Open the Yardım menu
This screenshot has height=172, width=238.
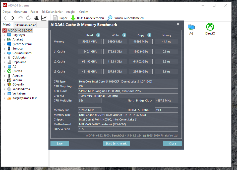[84, 12]
